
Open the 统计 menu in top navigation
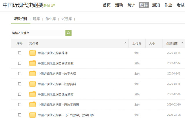click(131, 5)
